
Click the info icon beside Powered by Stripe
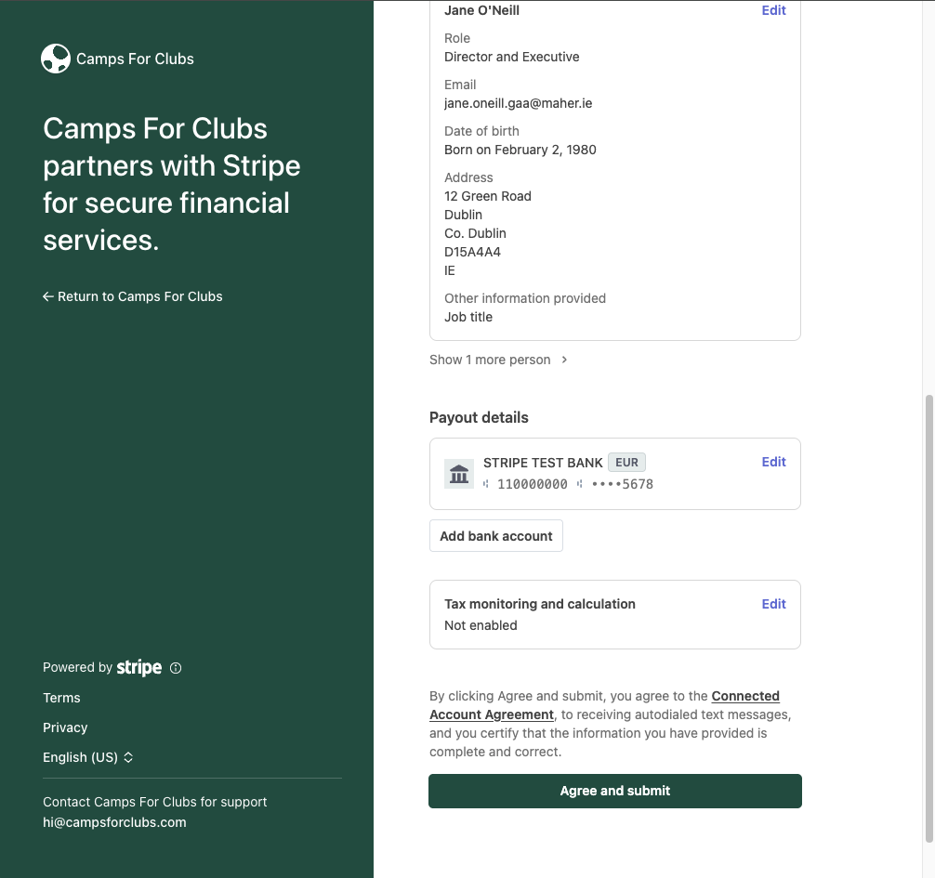coord(176,668)
